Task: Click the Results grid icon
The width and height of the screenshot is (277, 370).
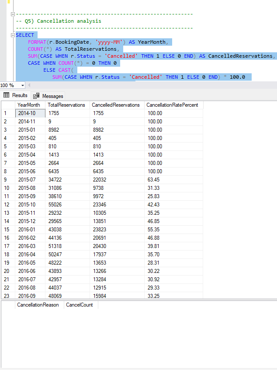Action: tap(7, 95)
